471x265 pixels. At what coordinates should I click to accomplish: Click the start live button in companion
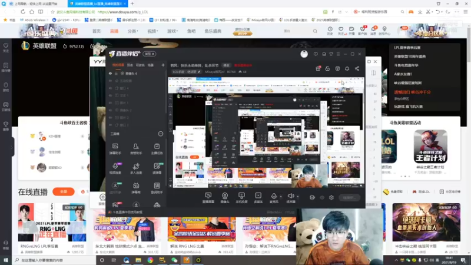tap(349, 197)
